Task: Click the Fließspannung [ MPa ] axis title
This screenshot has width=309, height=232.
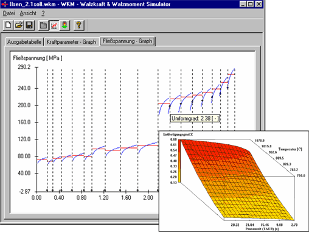Action: [38, 58]
